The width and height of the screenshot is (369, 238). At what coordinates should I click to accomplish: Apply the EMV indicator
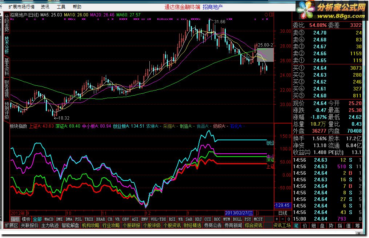144,219
